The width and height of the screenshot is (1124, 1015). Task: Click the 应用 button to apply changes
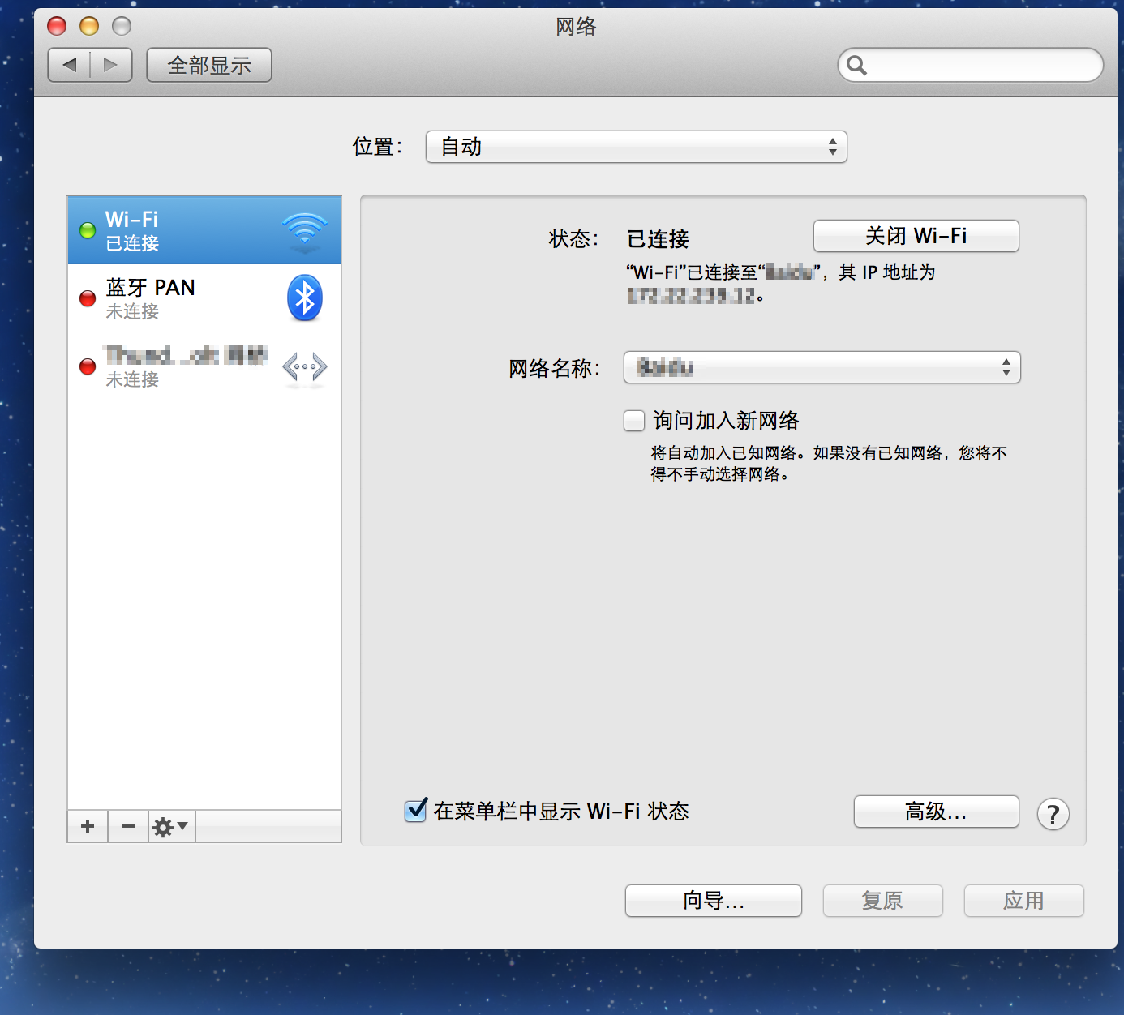click(1023, 901)
